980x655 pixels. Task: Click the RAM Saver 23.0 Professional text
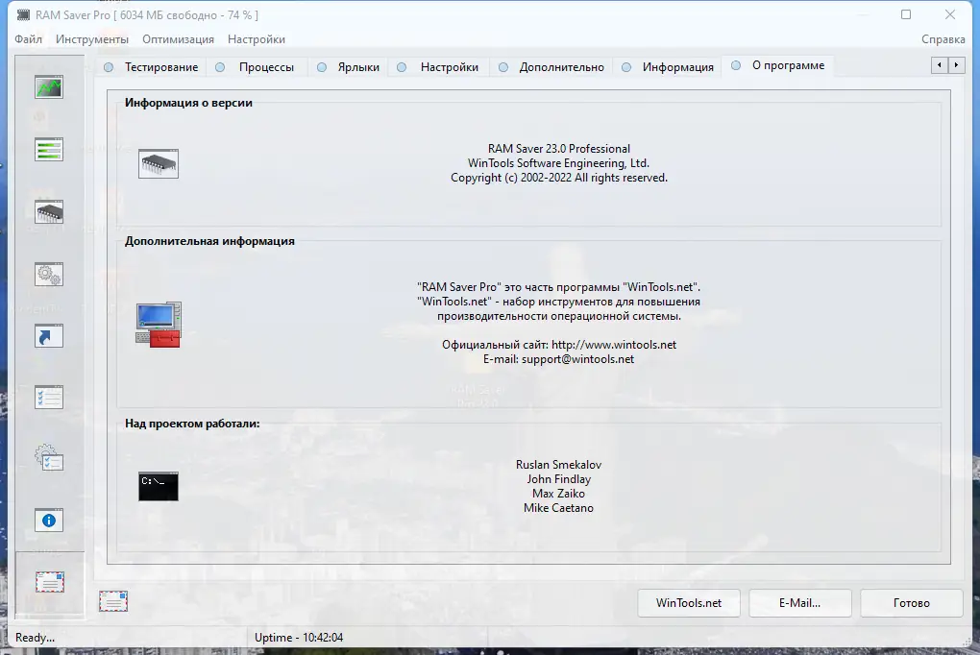(x=559, y=149)
